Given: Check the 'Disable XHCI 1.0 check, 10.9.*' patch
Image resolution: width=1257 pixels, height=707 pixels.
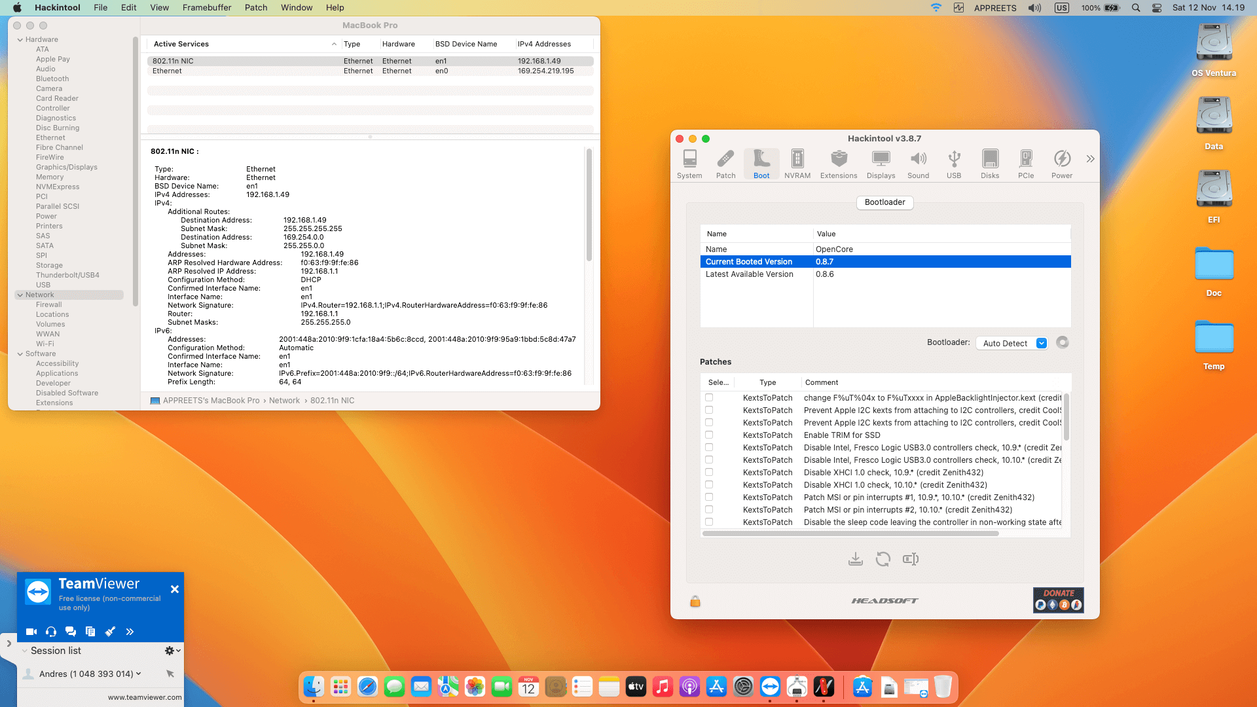Looking at the screenshot, I should point(709,472).
